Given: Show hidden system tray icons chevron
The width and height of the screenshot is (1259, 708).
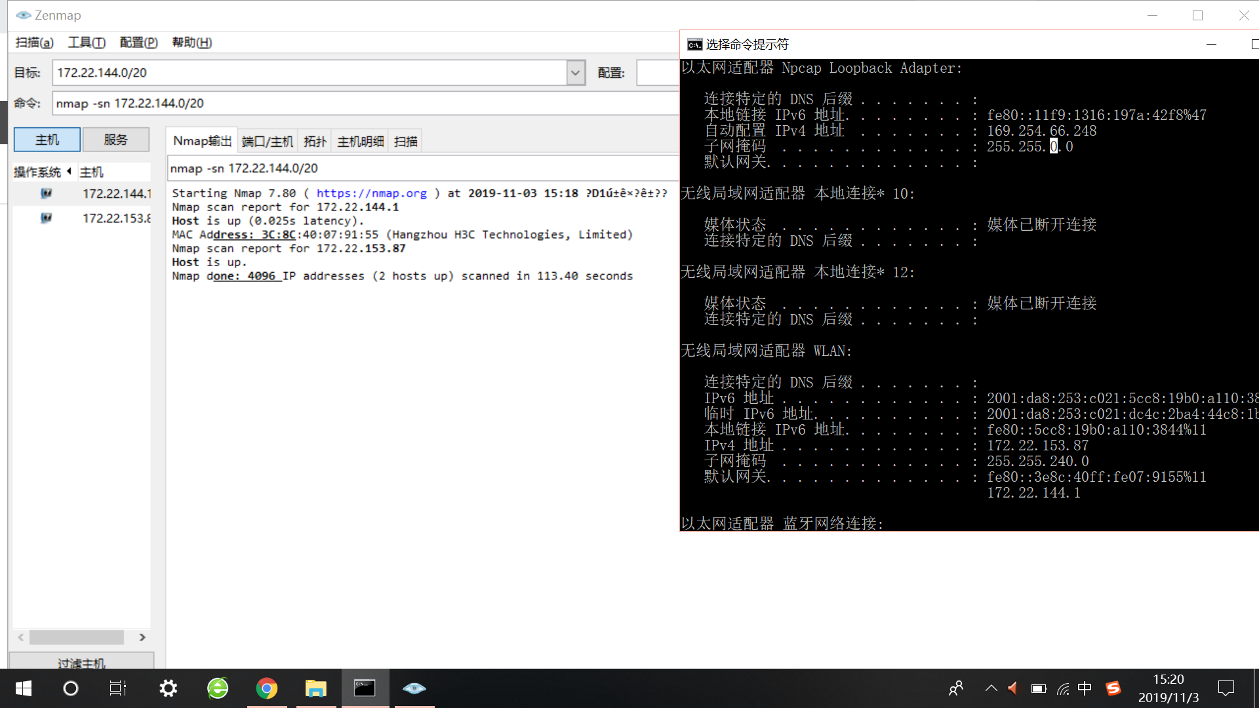Looking at the screenshot, I should click(991, 688).
